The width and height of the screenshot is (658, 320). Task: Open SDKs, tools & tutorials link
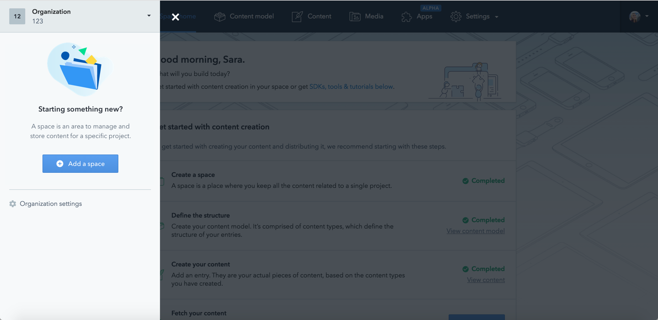point(351,86)
